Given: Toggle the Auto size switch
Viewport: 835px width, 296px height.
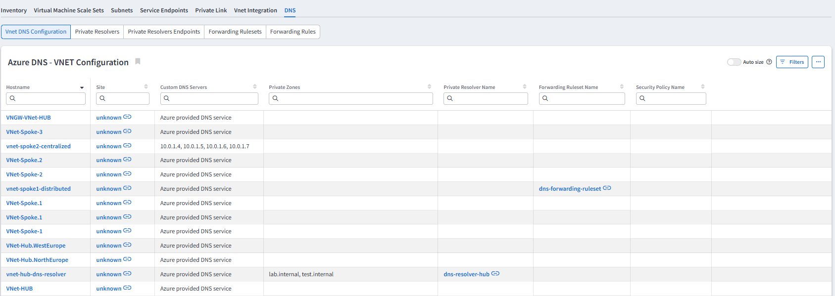Looking at the screenshot, I should [x=734, y=62].
